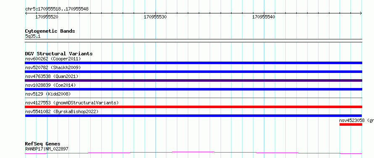Click ruler tick label 170955530
374x158 pixels.
coord(155,17)
